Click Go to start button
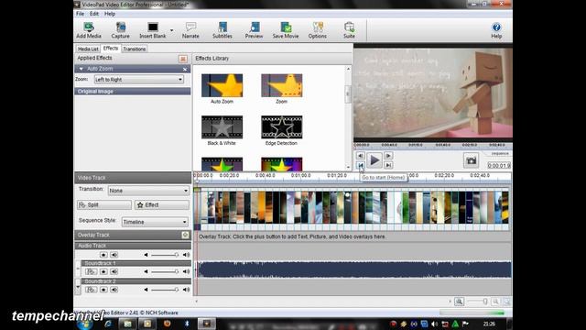 360,165
